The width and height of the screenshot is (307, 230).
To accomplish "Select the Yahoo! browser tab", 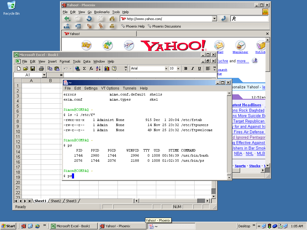I will [x=100, y=34].
